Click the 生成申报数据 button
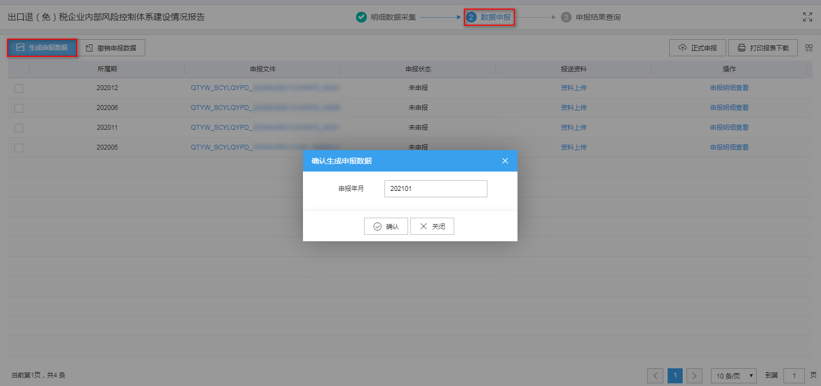 click(x=42, y=48)
